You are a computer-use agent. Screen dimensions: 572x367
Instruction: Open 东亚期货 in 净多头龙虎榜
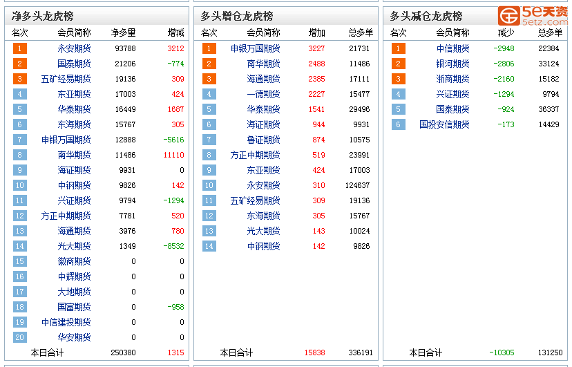[x=74, y=94]
